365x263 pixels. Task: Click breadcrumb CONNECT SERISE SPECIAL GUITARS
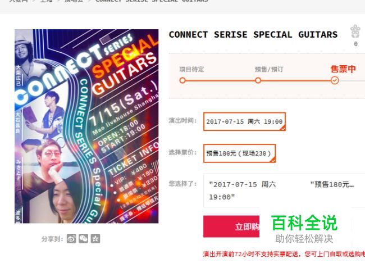pos(152,1)
